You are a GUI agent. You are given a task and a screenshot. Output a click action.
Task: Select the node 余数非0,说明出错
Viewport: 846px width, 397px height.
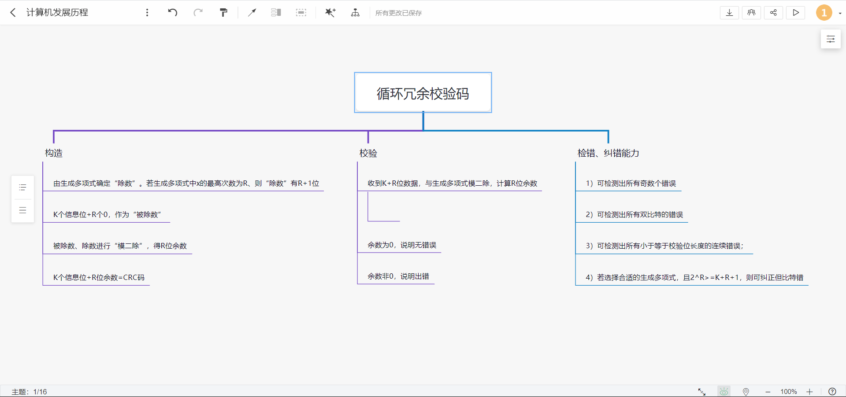click(x=398, y=276)
